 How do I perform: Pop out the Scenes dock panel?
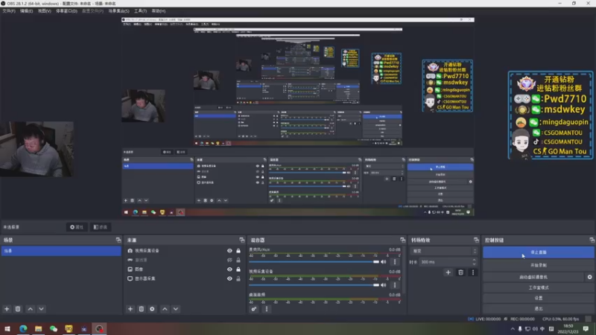tap(118, 240)
